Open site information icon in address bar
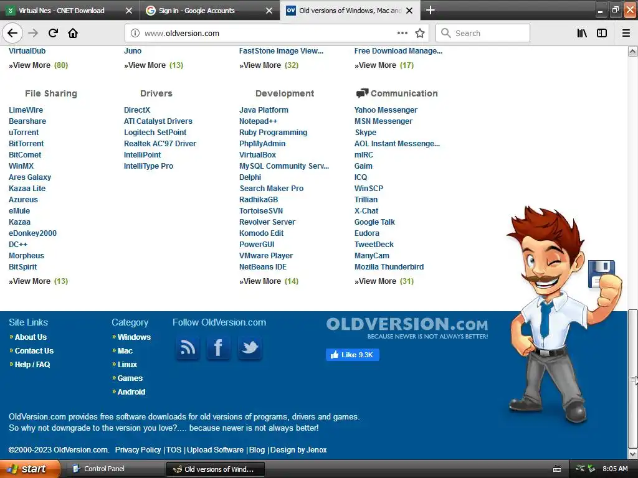The height and width of the screenshot is (478, 638). [x=135, y=34]
